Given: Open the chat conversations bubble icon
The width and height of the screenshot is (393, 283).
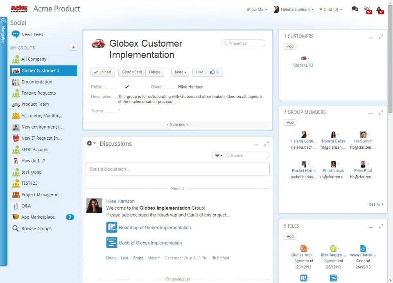Looking at the screenshot, I should pos(355,9).
